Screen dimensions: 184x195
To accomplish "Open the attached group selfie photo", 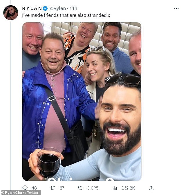I will [x=82, y=102].
